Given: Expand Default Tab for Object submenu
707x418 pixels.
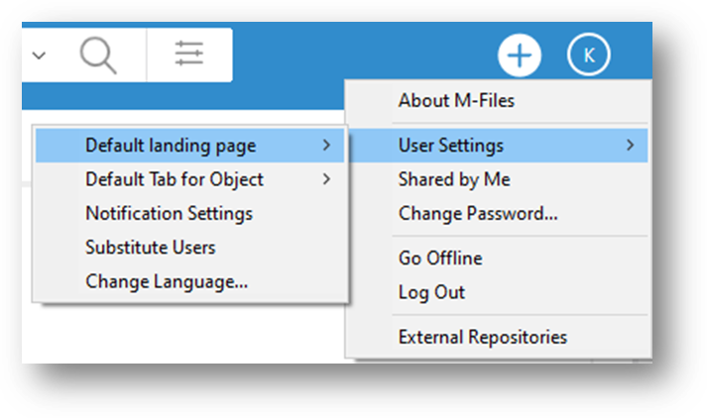Looking at the screenshot, I should click(189, 179).
